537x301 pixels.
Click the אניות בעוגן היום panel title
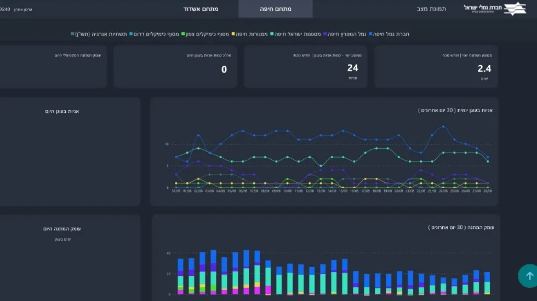(62, 111)
